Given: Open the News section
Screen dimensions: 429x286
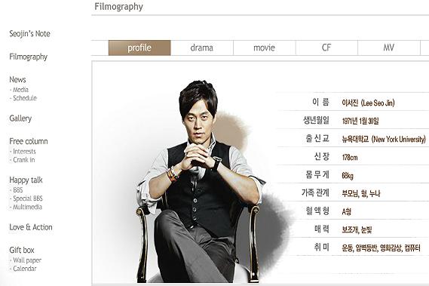Looking at the screenshot, I should click(x=17, y=79).
